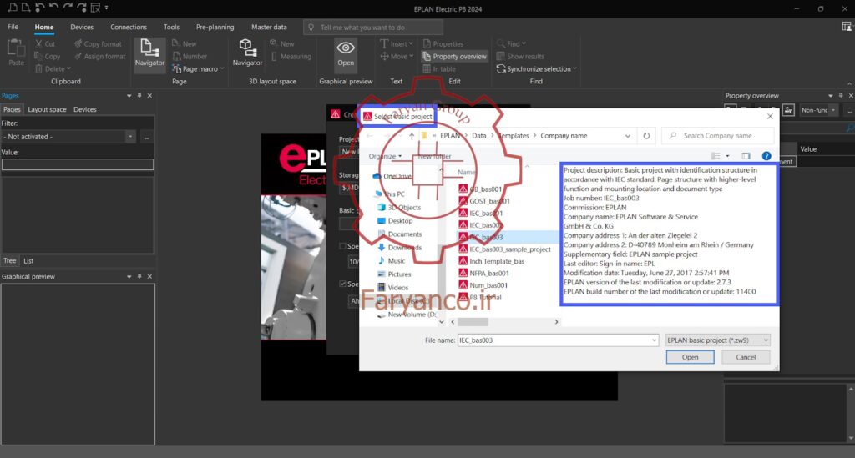The image size is (855, 458).
Task: Switch to Layout space tab in Pages panel
Action: coord(47,109)
